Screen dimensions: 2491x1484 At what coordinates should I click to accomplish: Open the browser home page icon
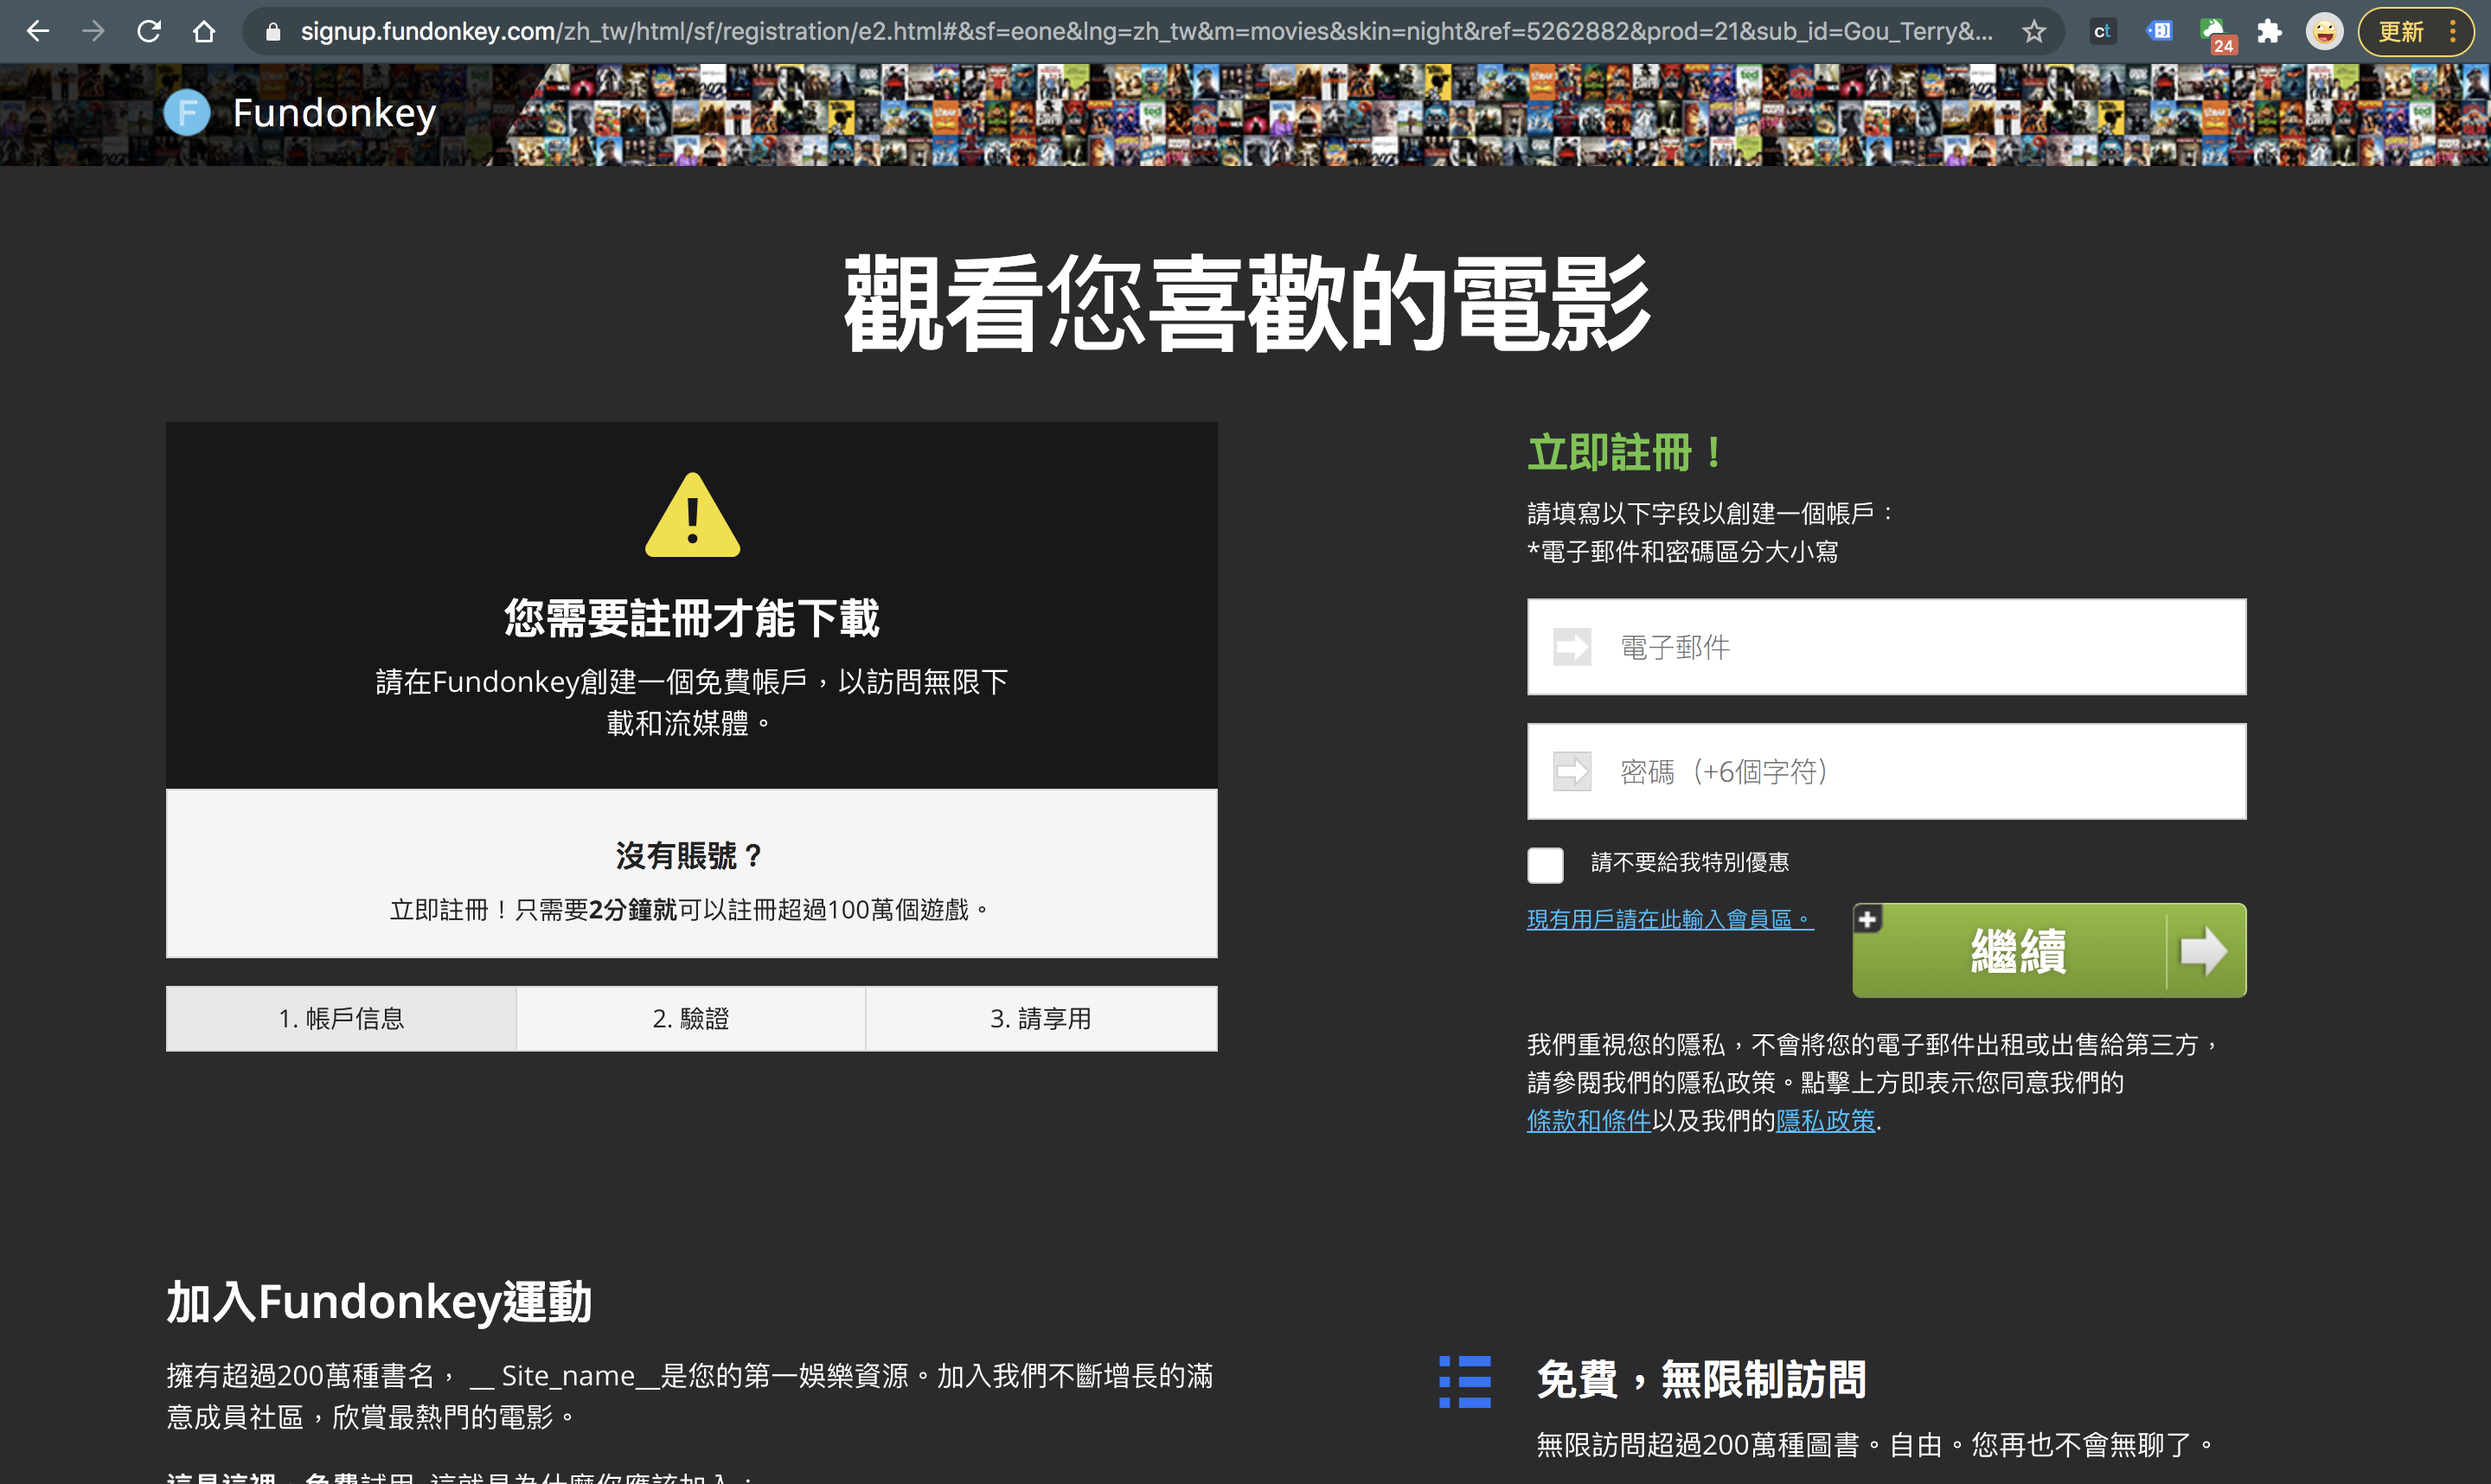[x=204, y=31]
